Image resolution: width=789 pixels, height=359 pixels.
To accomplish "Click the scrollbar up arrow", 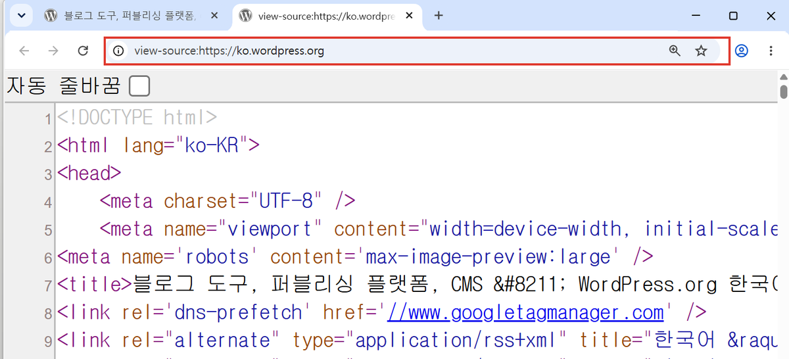I will [784, 76].
